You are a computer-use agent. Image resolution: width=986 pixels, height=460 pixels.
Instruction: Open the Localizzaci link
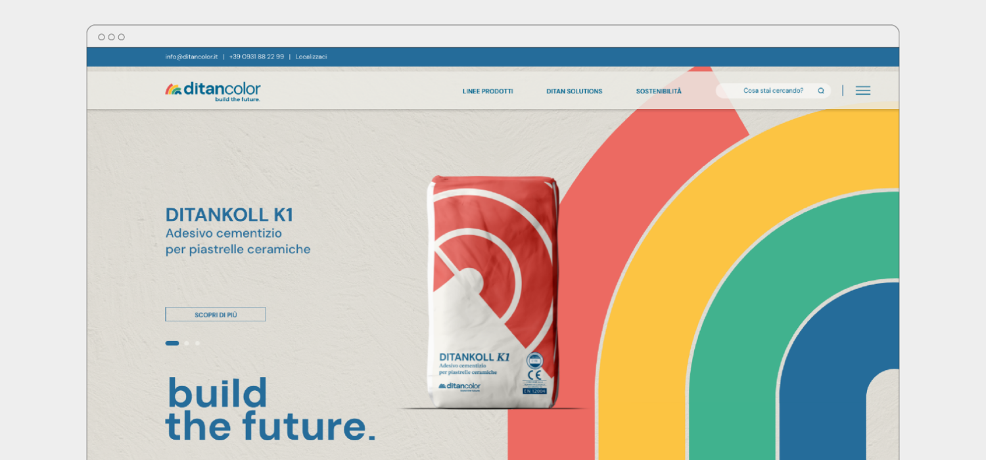(311, 57)
